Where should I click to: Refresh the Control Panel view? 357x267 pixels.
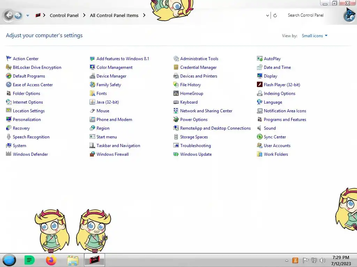[275, 15]
